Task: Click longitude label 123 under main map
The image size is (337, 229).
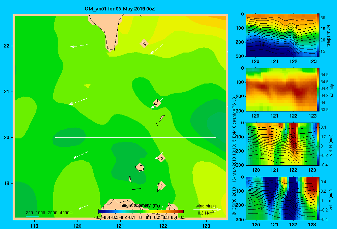Action: point(206,226)
